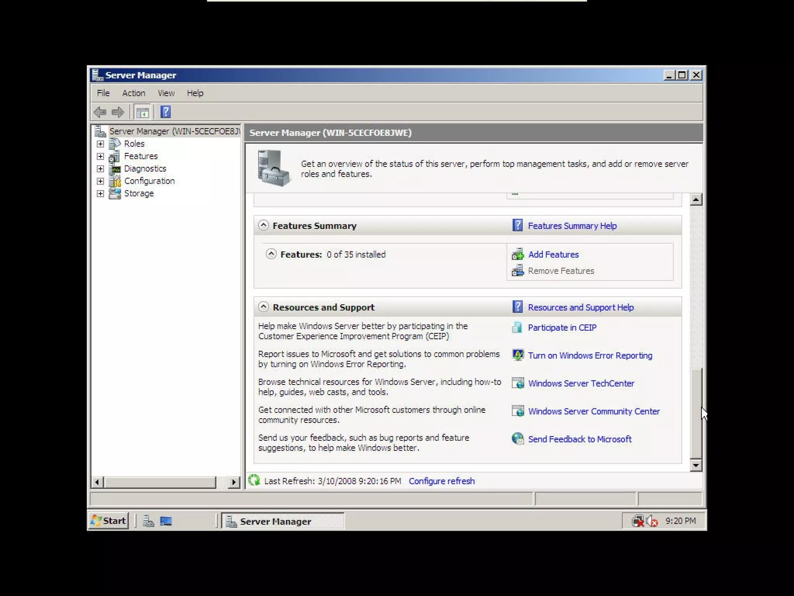This screenshot has width=794, height=596.
Task: Collapse the Features installed subsection chevron
Action: pos(271,254)
